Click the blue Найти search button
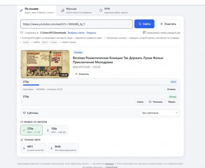 pos(144,24)
